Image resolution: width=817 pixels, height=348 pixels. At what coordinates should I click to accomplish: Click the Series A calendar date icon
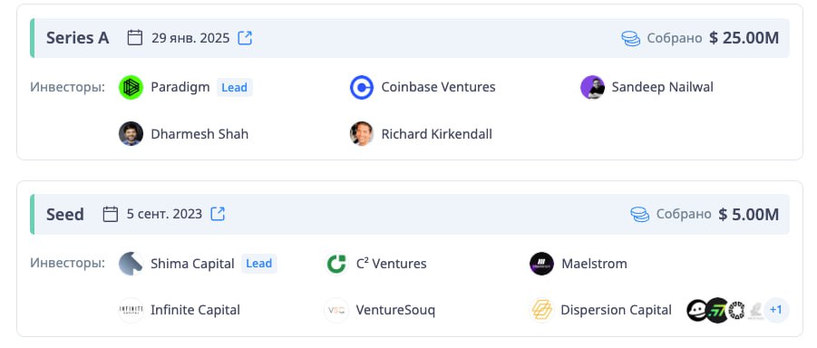(135, 37)
